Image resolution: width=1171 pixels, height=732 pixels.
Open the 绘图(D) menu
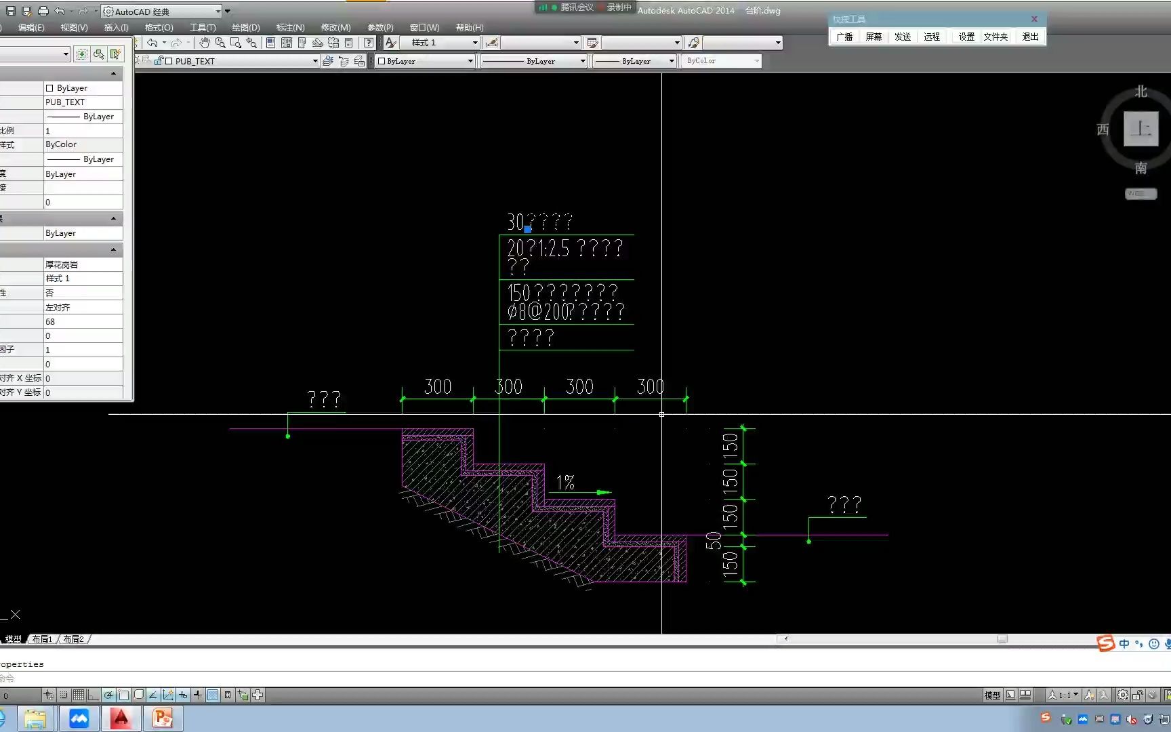pyautogui.click(x=246, y=27)
